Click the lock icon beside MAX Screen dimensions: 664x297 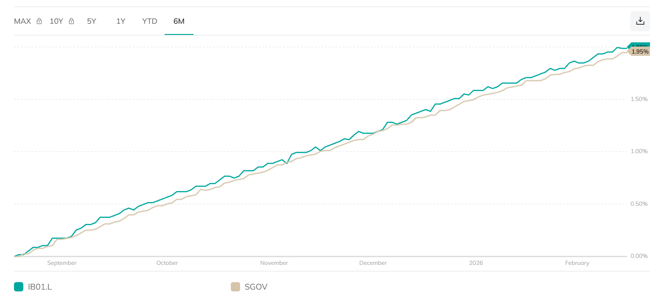click(x=39, y=21)
